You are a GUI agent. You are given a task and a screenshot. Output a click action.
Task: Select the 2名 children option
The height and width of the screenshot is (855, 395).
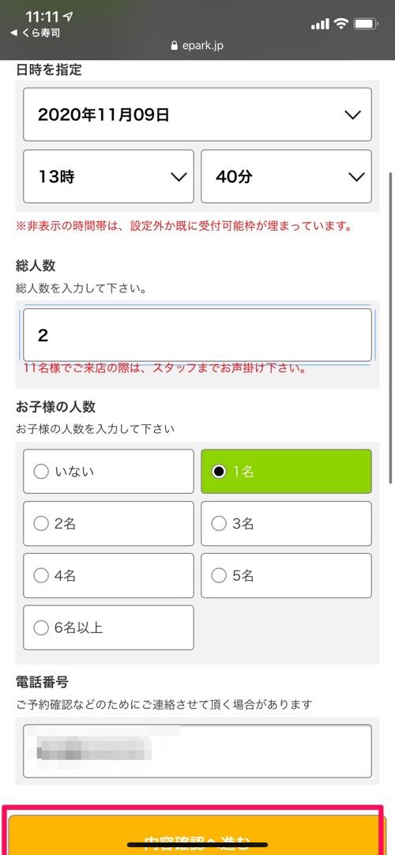pos(108,523)
